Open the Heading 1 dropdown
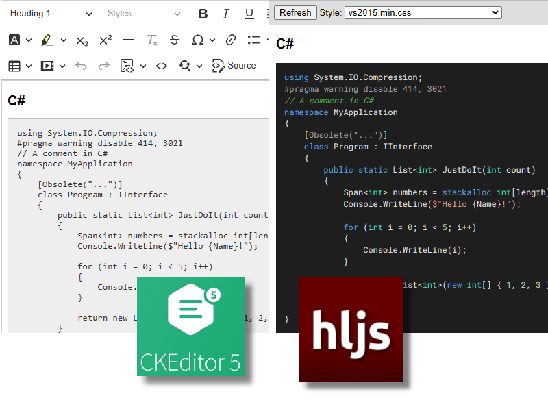The width and height of the screenshot is (548, 411). [x=51, y=14]
